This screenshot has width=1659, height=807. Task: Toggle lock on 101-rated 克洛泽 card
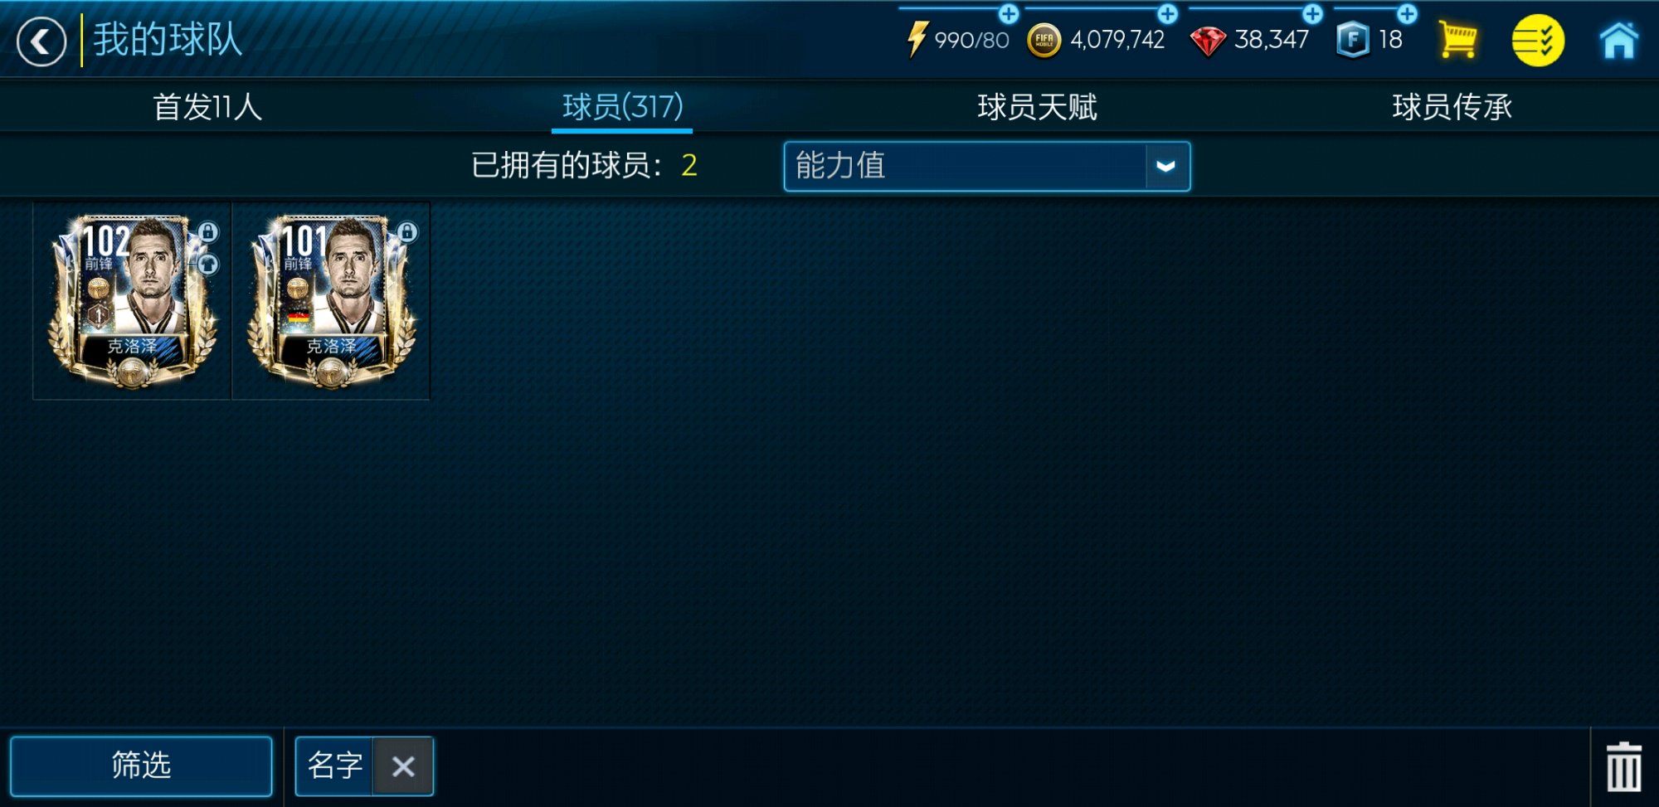click(407, 232)
